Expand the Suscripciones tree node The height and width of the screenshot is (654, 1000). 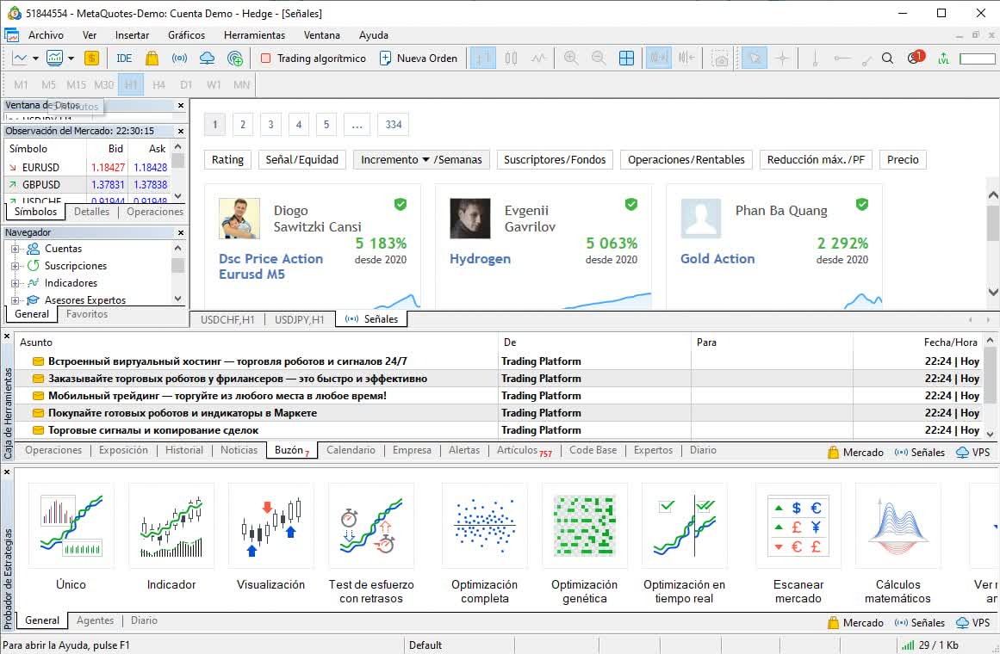pyautogui.click(x=15, y=266)
